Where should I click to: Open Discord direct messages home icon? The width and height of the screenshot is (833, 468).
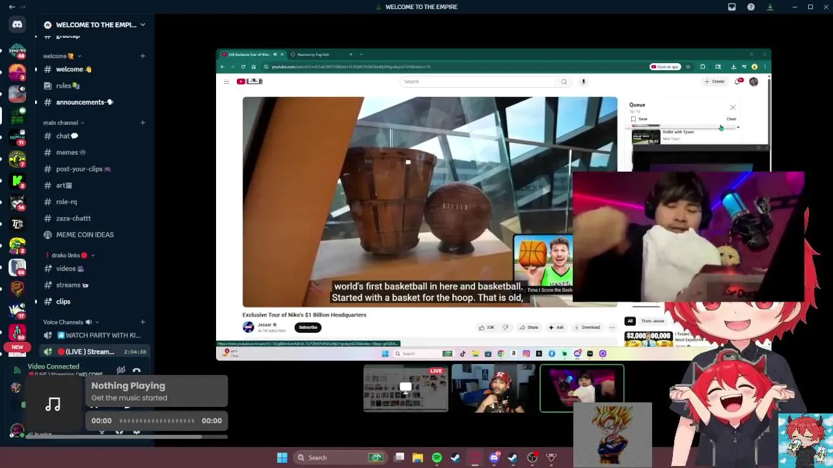tap(18, 25)
